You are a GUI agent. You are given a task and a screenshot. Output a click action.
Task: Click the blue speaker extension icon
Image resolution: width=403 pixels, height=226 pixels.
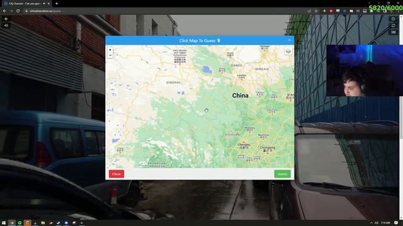click(x=344, y=11)
